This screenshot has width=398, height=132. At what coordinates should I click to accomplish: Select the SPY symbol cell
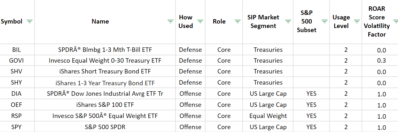click(17, 127)
